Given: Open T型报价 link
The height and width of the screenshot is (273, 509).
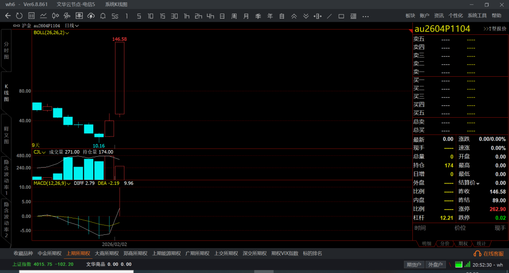Looking at the screenshot, I should coord(495,29).
